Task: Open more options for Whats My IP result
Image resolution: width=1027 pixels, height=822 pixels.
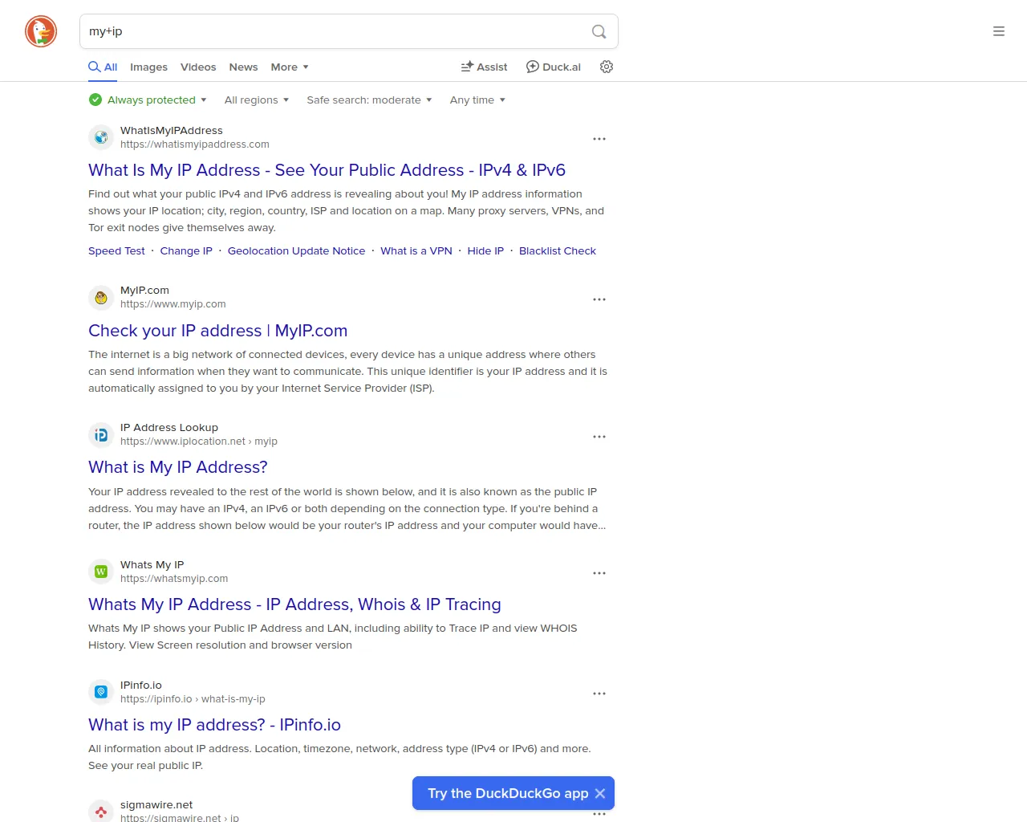Action: click(x=599, y=573)
